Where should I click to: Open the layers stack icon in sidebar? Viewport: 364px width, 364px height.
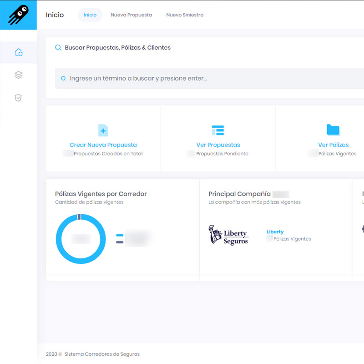pos(18,75)
